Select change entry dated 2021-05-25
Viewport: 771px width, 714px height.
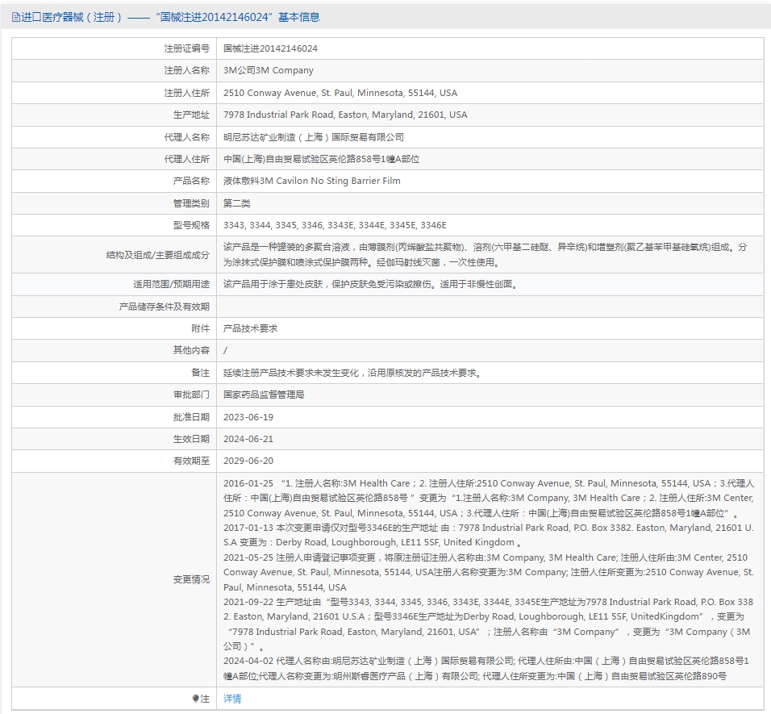click(x=489, y=572)
